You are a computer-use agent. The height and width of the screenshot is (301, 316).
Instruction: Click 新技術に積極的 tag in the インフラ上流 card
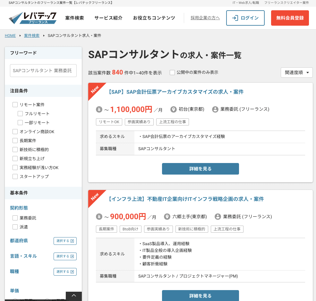point(192,229)
